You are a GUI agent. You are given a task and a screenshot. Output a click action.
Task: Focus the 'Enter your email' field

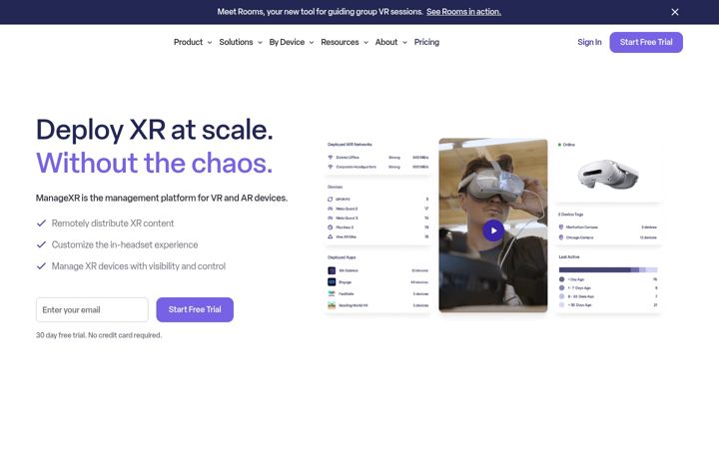(92, 309)
